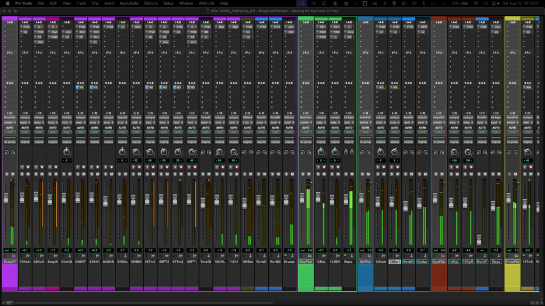Open the Window menu
545x306 pixels.
tap(186, 3)
